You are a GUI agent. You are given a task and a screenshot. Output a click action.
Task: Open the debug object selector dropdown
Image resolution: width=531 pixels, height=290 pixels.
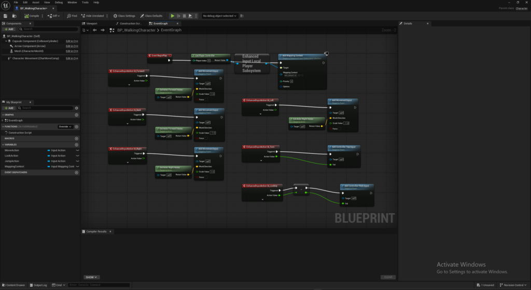tap(219, 16)
